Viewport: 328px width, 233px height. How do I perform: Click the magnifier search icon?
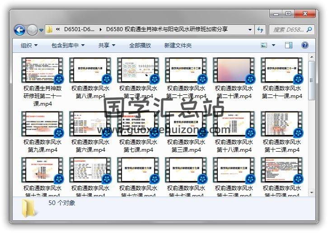coord(309,29)
